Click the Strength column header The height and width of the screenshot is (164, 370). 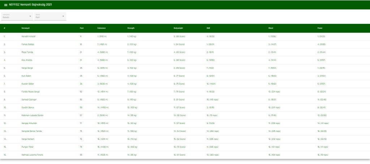131,28
